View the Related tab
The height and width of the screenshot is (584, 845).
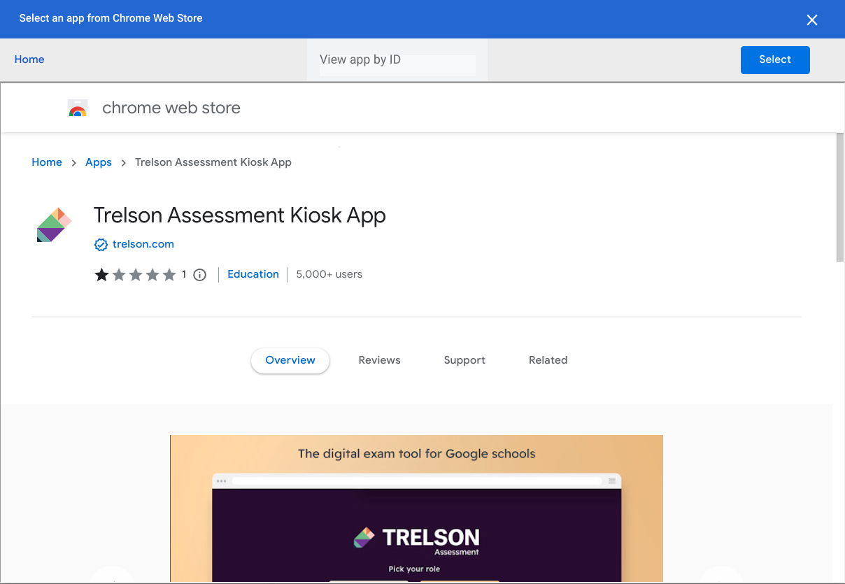548,359
